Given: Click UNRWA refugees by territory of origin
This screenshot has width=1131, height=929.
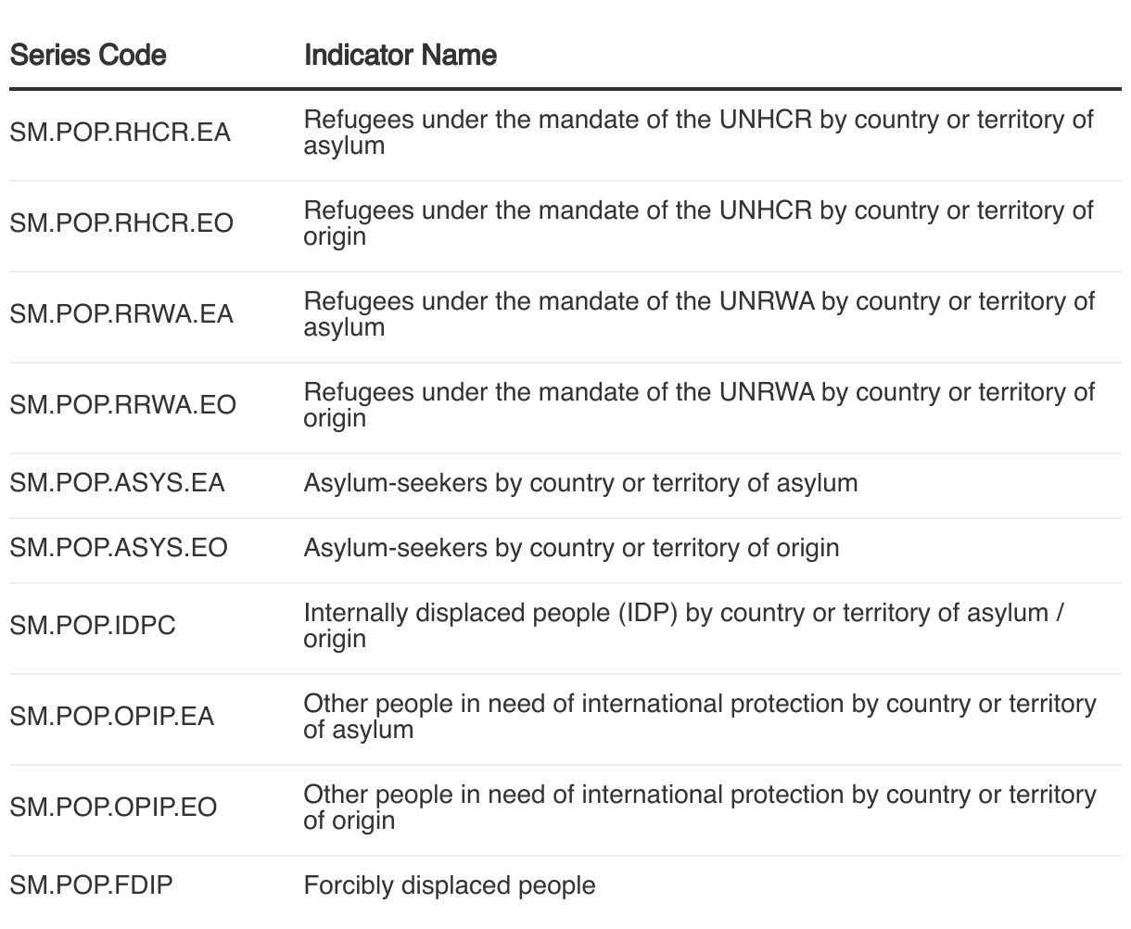Looking at the screenshot, I should click(x=699, y=405).
